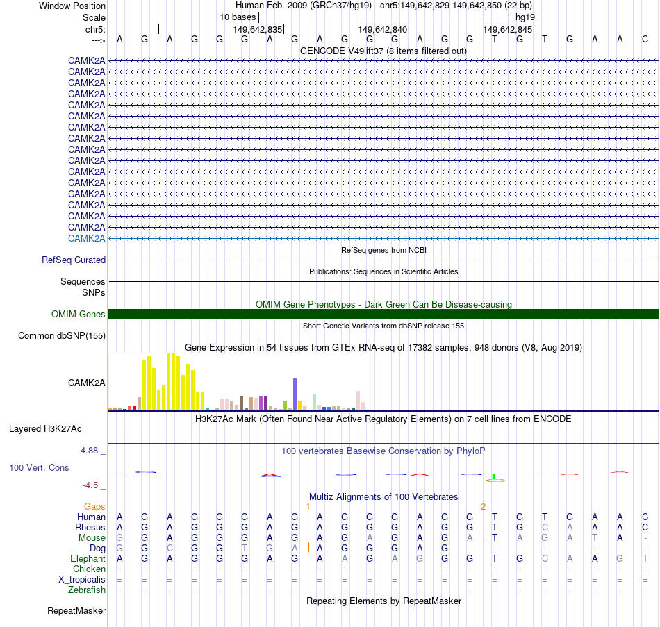Click the 149,642,835 coordinate marker
The height and width of the screenshot is (627, 660).
click(x=258, y=29)
